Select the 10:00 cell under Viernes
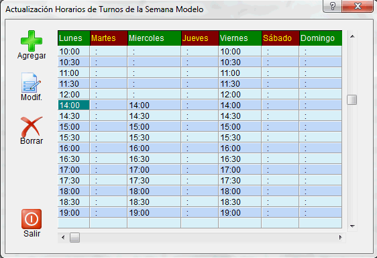Image resolution: width=377 pixels, height=258 pixels. pyautogui.click(x=240, y=52)
